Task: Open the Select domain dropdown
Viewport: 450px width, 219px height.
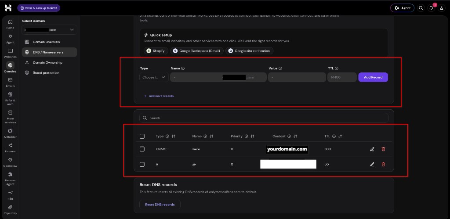Action: pos(49,30)
